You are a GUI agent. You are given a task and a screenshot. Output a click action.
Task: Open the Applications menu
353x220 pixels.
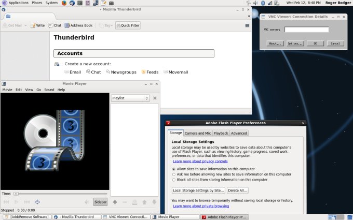pos(18,3)
